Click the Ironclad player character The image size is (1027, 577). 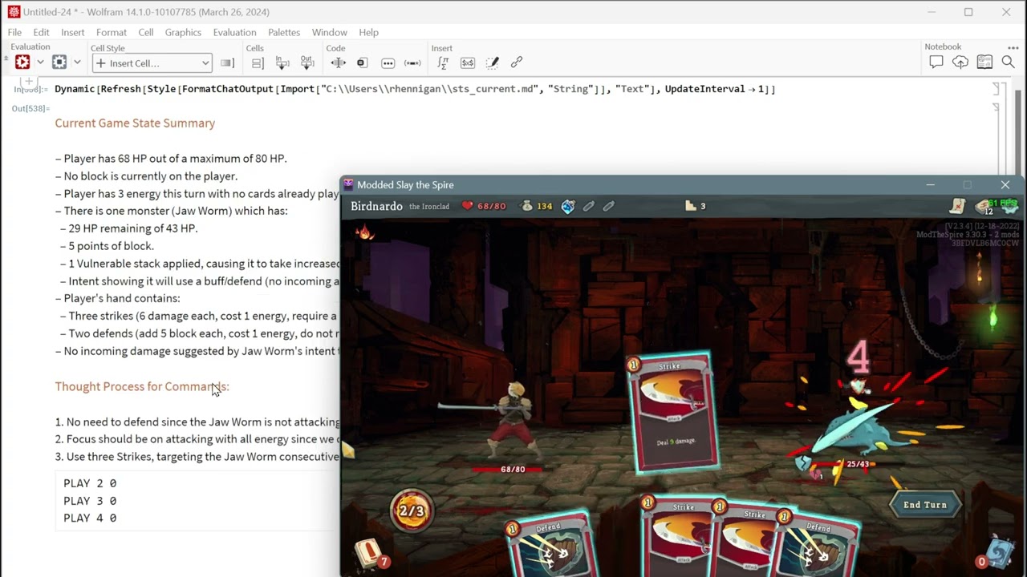click(x=513, y=421)
